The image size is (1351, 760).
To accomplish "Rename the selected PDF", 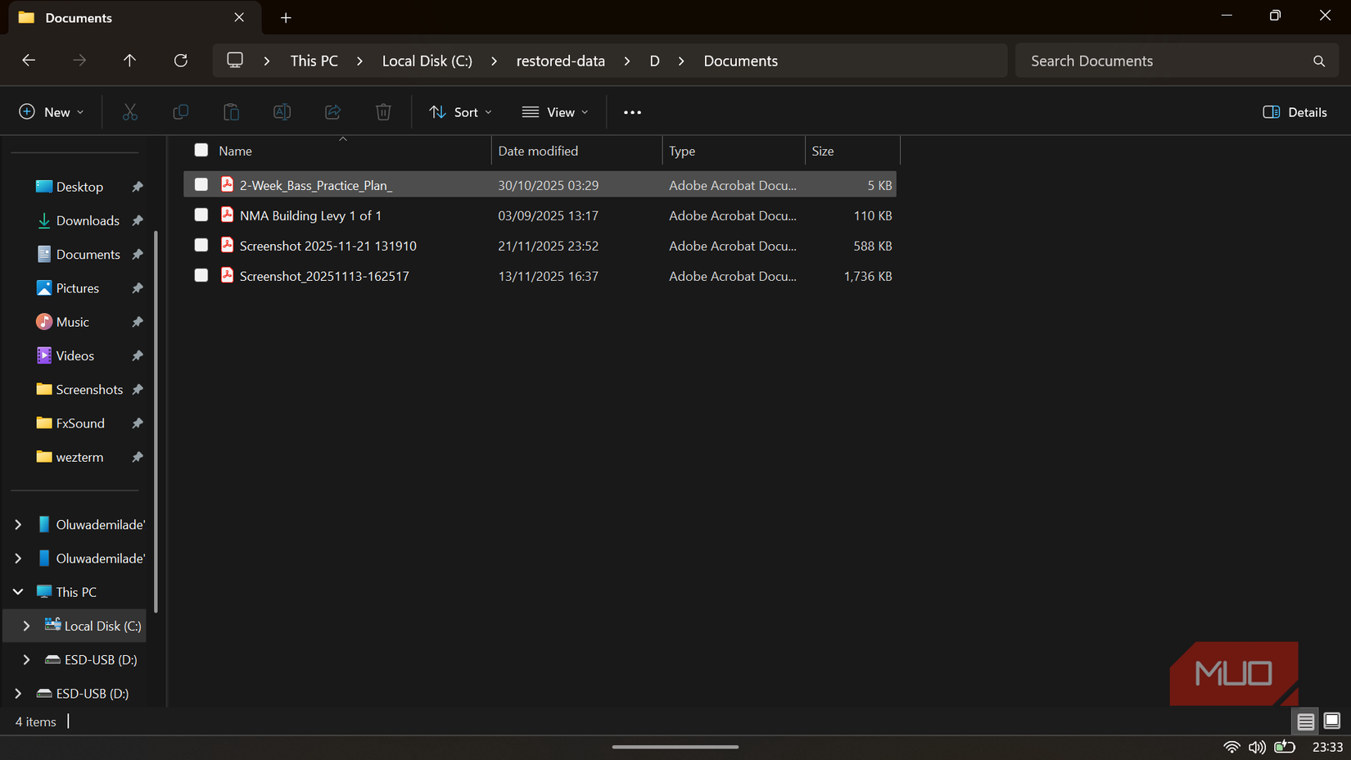I will point(282,111).
